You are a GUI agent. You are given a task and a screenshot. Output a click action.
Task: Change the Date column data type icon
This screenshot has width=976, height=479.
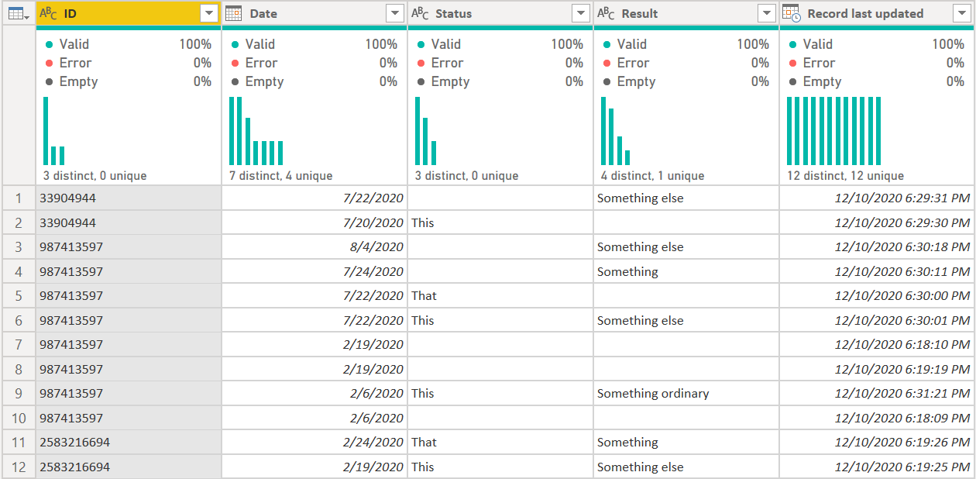(233, 13)
